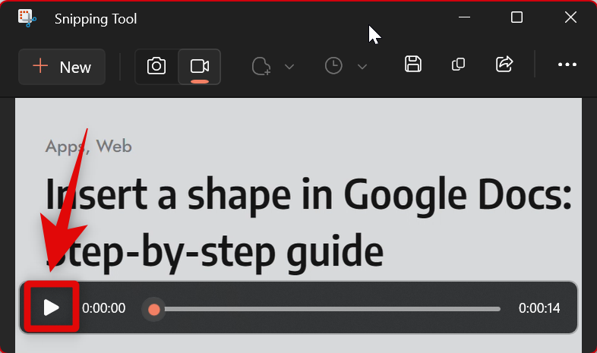Maximize the Snipping Tool window
The width and height of the screenshot is (597, 353).
click(x=516, y=17)
